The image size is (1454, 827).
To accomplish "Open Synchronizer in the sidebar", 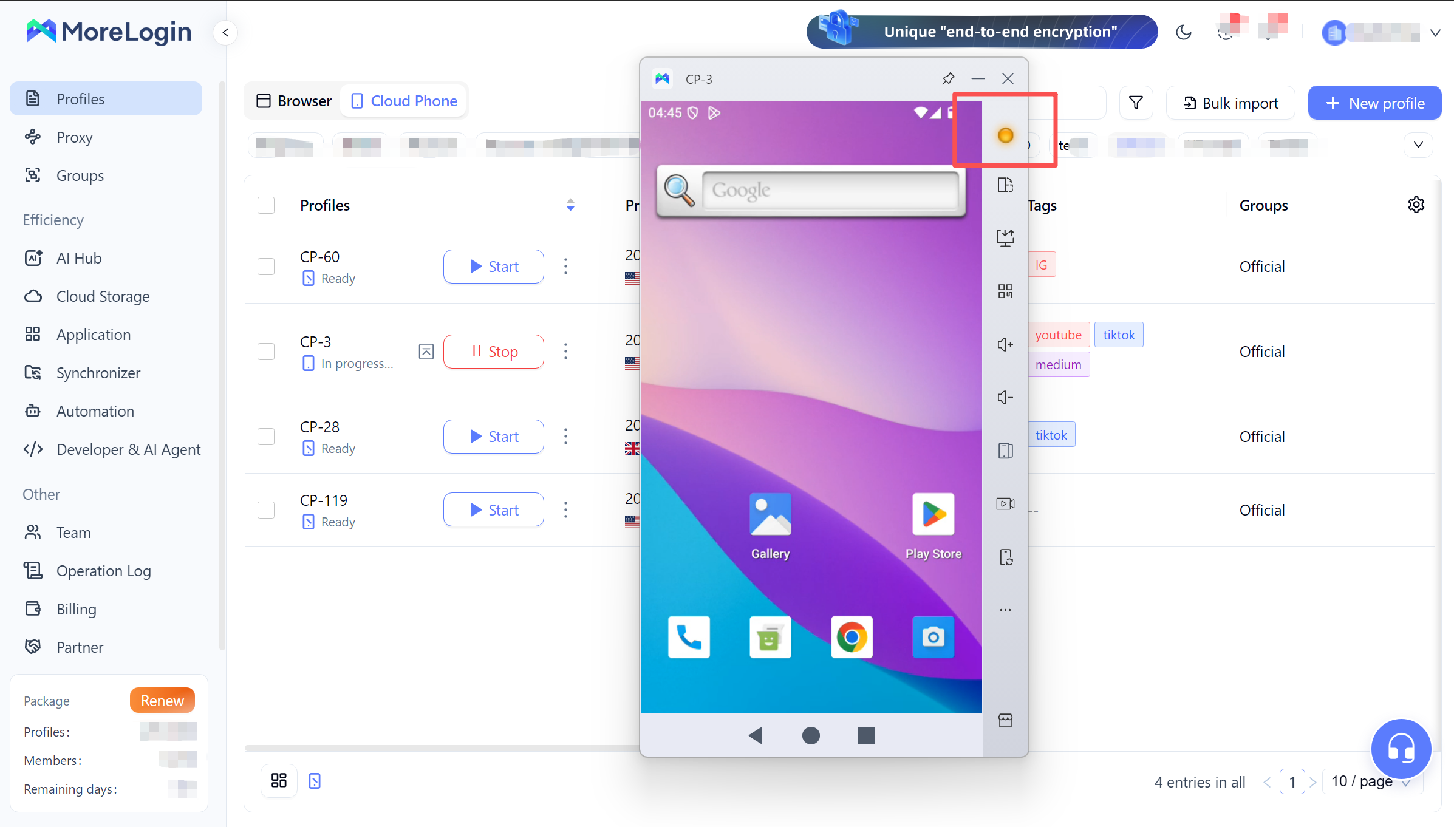I will click(x=106, y=373).
